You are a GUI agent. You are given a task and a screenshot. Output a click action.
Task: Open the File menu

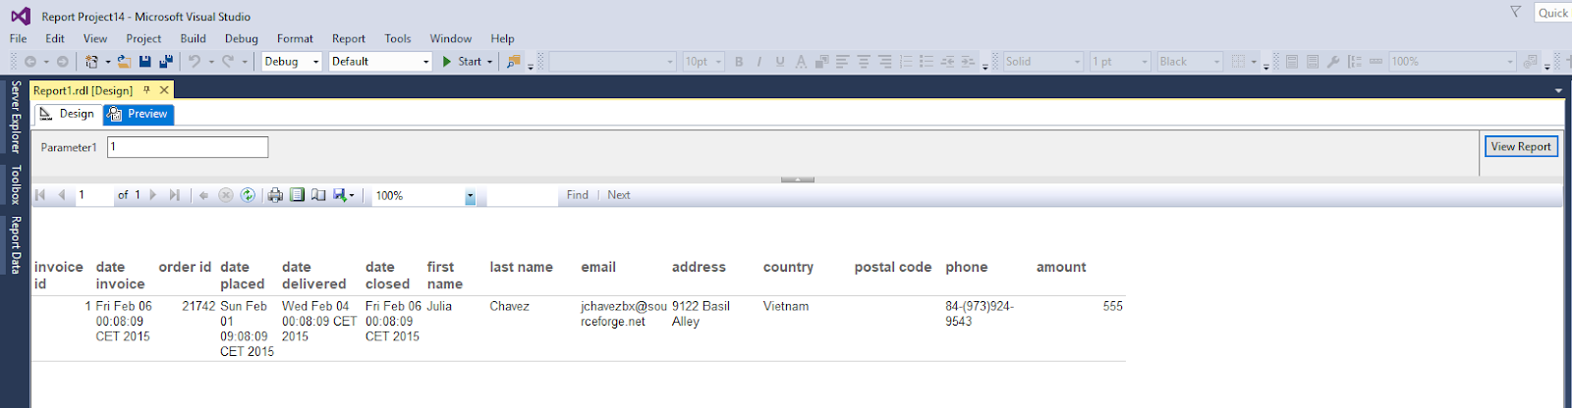click(x=19, y=38)
